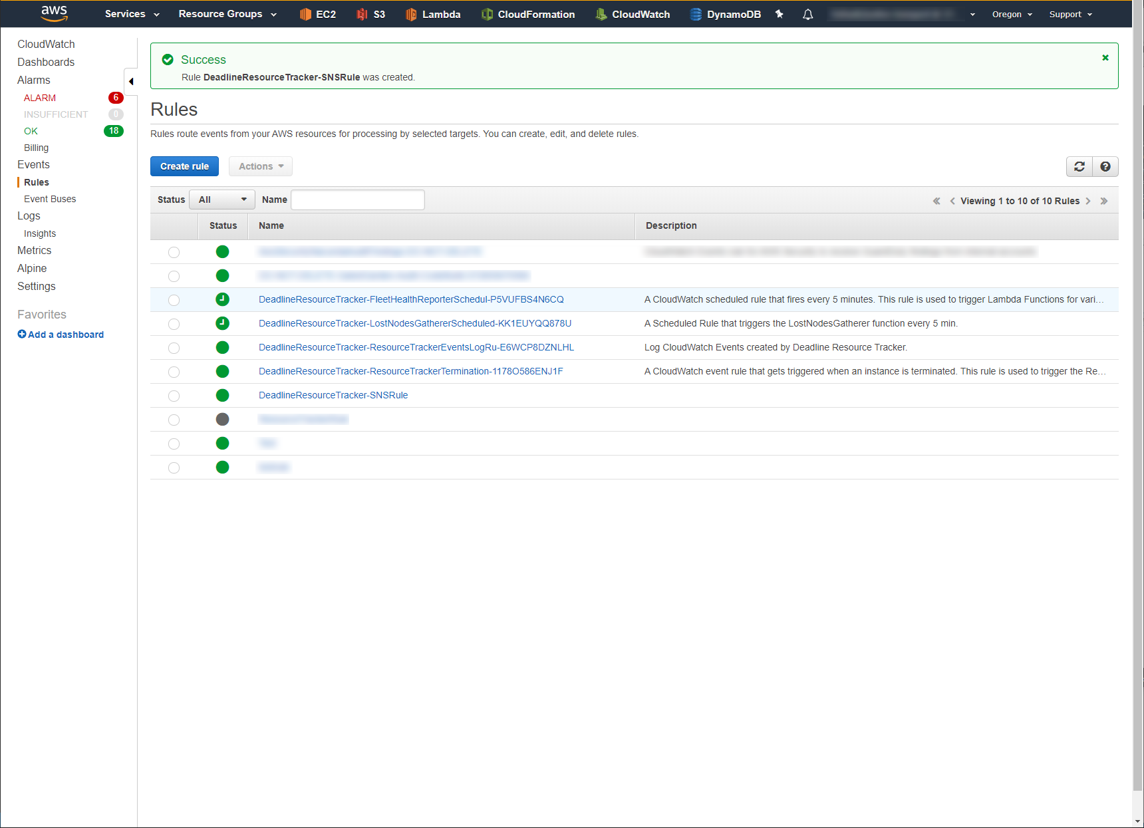Image resolution: width=1144 pixels, height=828 pixels.
Task: Click green status dot of ResourceTrackerTermination rule
Action: (223, 371)
